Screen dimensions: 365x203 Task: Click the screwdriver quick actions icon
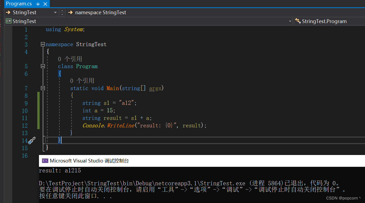tap(32, 140)
